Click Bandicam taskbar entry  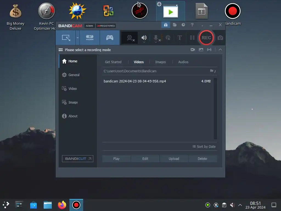click(x=76, y=205)
